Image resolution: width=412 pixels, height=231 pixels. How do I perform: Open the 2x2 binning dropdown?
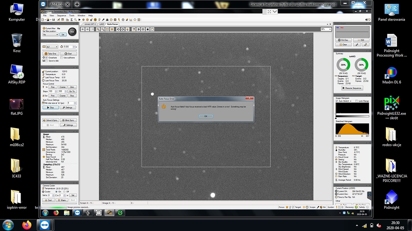(51, 47)
